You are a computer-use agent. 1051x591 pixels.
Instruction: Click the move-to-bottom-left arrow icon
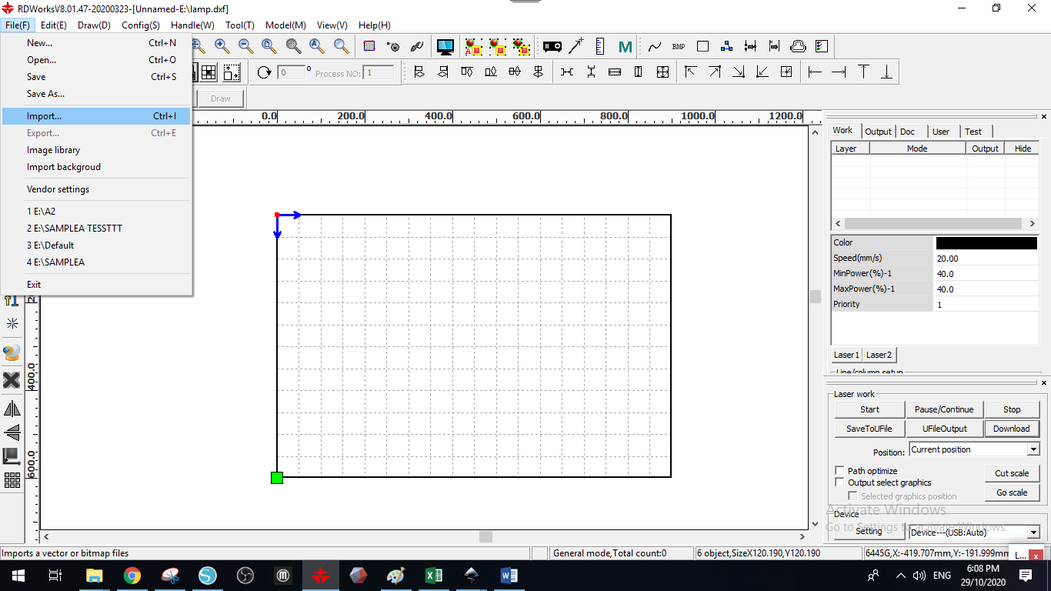[x=762, y=72]
